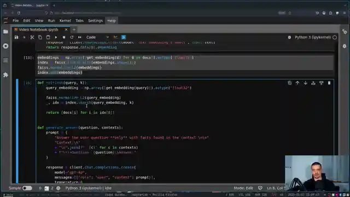The height and width of the screenshot is (197, 350).
Task: Interrupt the kernel with the stop square icon
Action: coord(64,37)
